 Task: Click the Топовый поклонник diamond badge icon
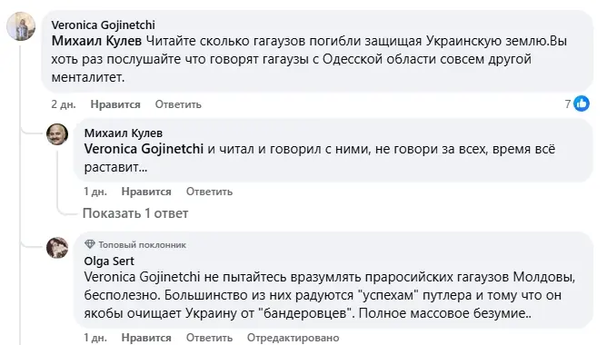[90, 244]
